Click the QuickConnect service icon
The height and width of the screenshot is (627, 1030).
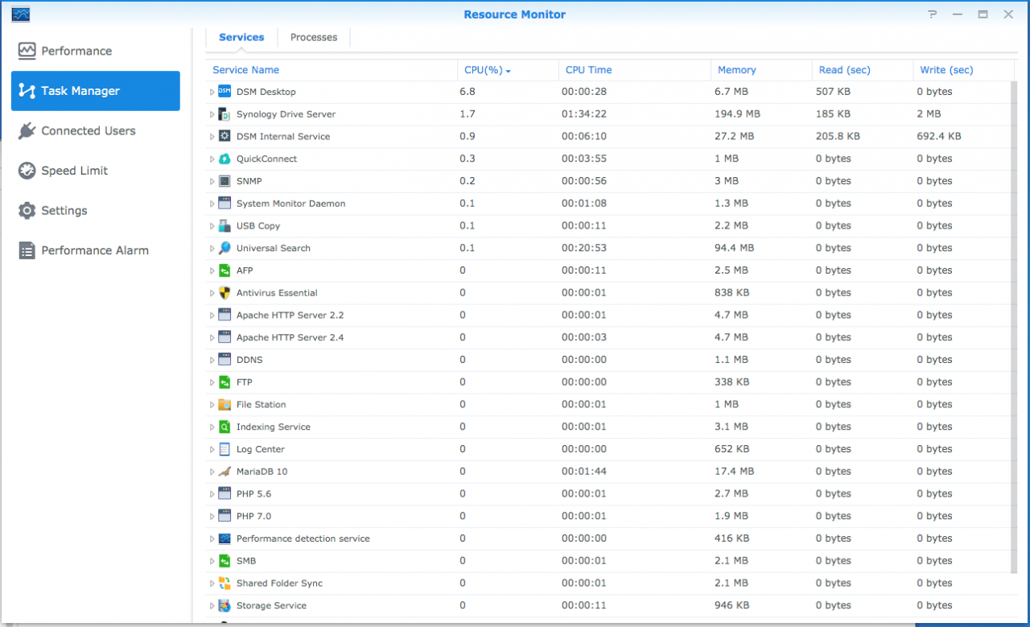pyautogui.click(x=225, y=159)
